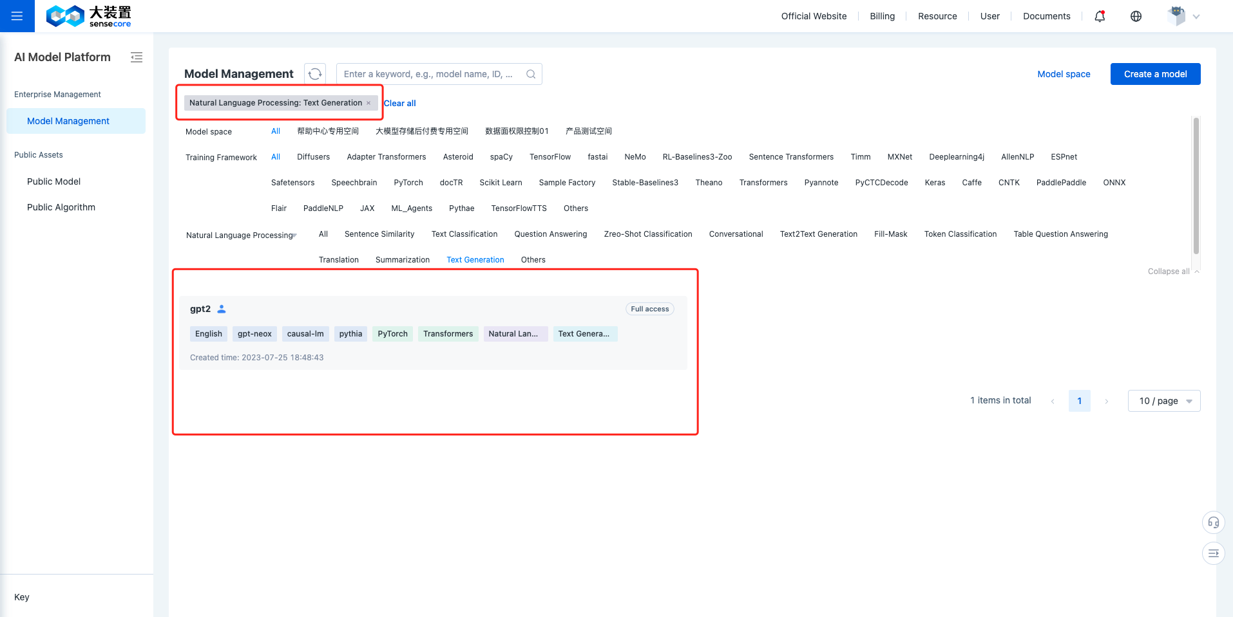Filter by Transformers framework
1233x617 pixels.
tap(763, 183)
